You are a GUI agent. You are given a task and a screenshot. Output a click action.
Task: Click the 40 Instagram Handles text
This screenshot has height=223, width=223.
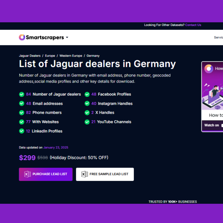coord(112,103)
